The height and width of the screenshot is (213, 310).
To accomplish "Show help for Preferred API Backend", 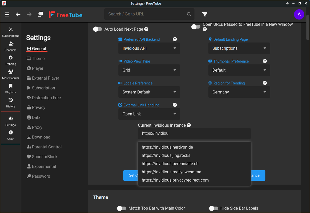I will 175,39.
